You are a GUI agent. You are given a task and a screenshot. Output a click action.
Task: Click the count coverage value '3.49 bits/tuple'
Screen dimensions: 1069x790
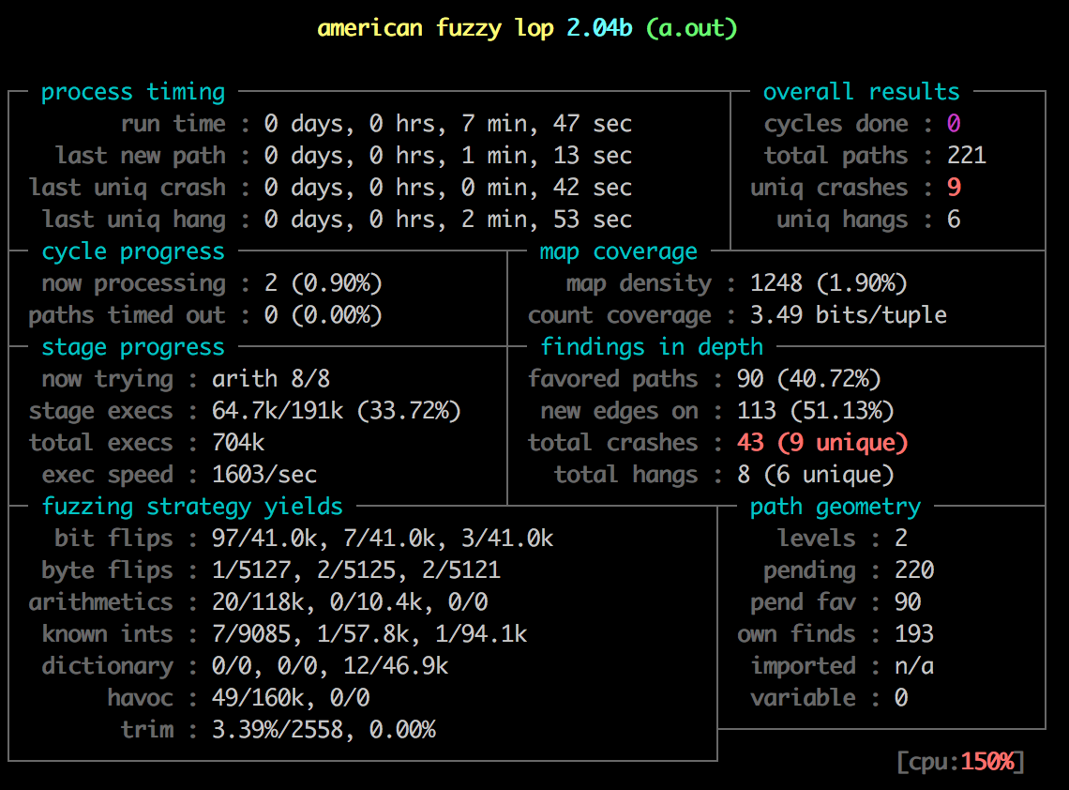[x=848, y=315]
